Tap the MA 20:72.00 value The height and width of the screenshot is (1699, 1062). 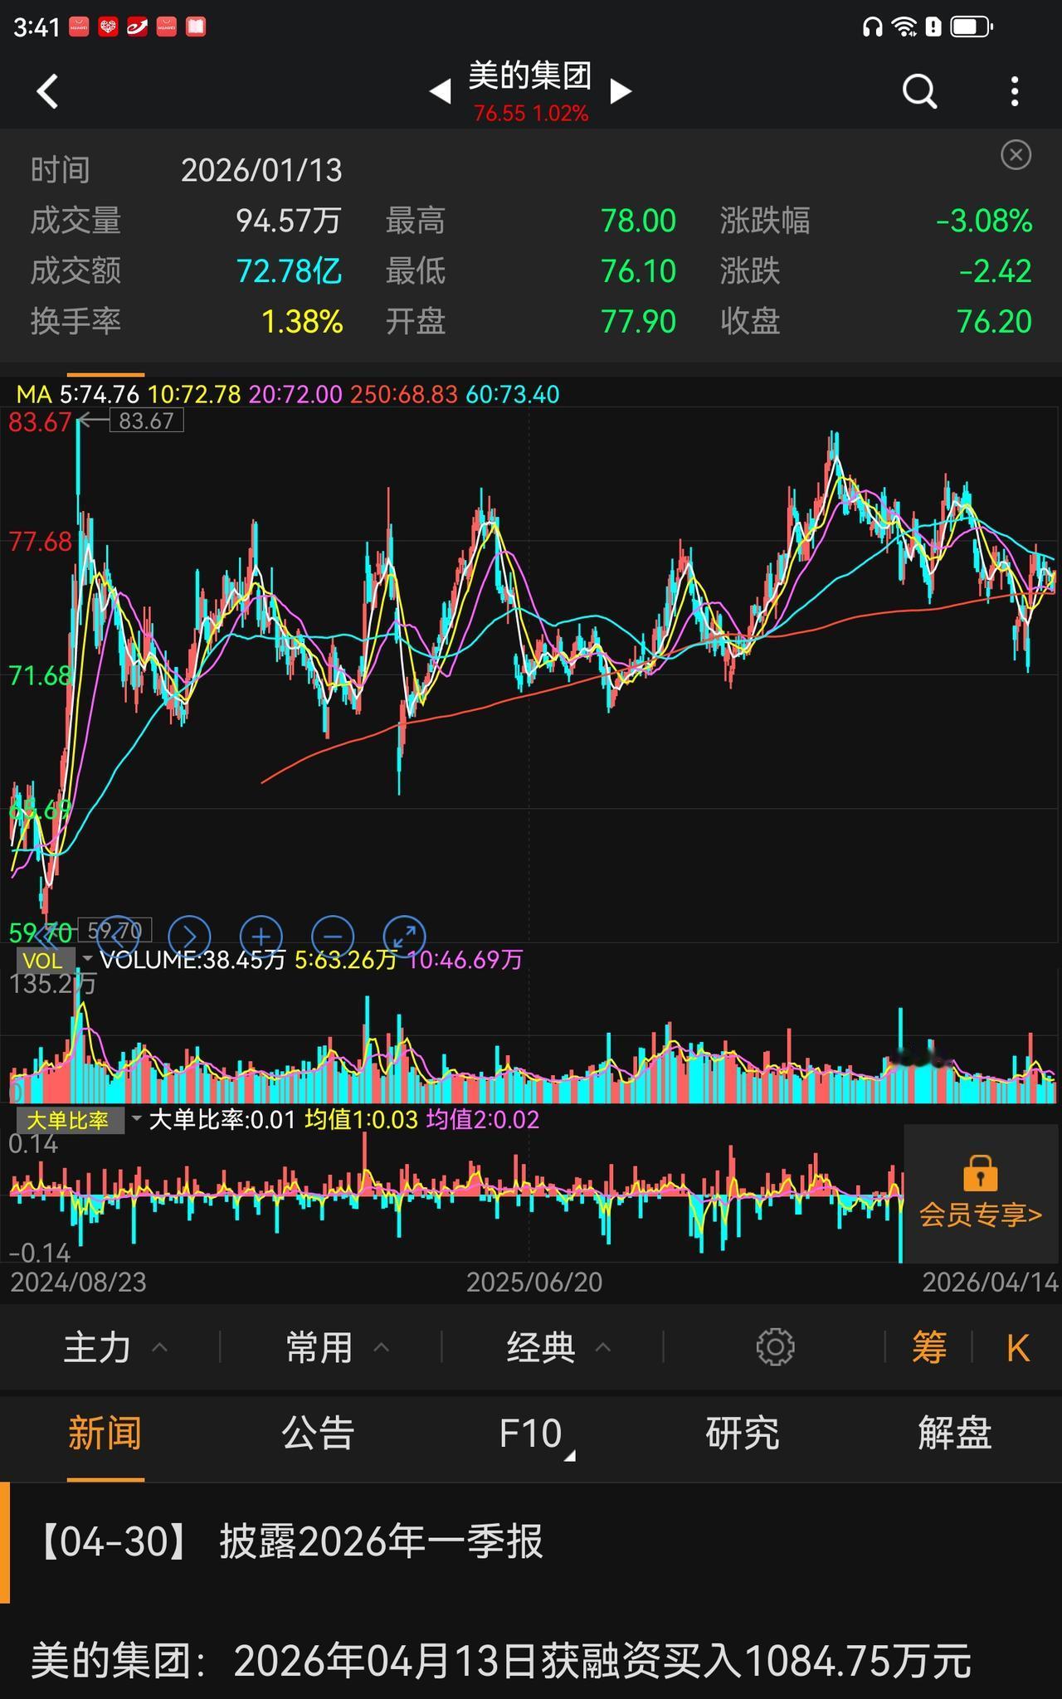295,394
